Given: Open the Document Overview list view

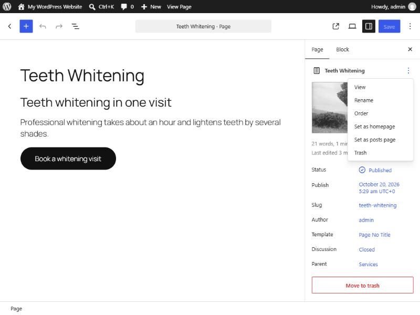Looking at the screenshot, I should [x=75, y=26].
